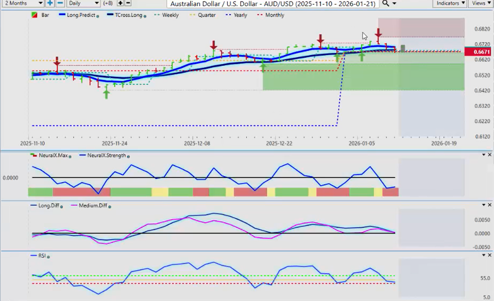Click the red 0.6671 price marker
The height and width of the screenshot is (301, 494).
(479, 52)
